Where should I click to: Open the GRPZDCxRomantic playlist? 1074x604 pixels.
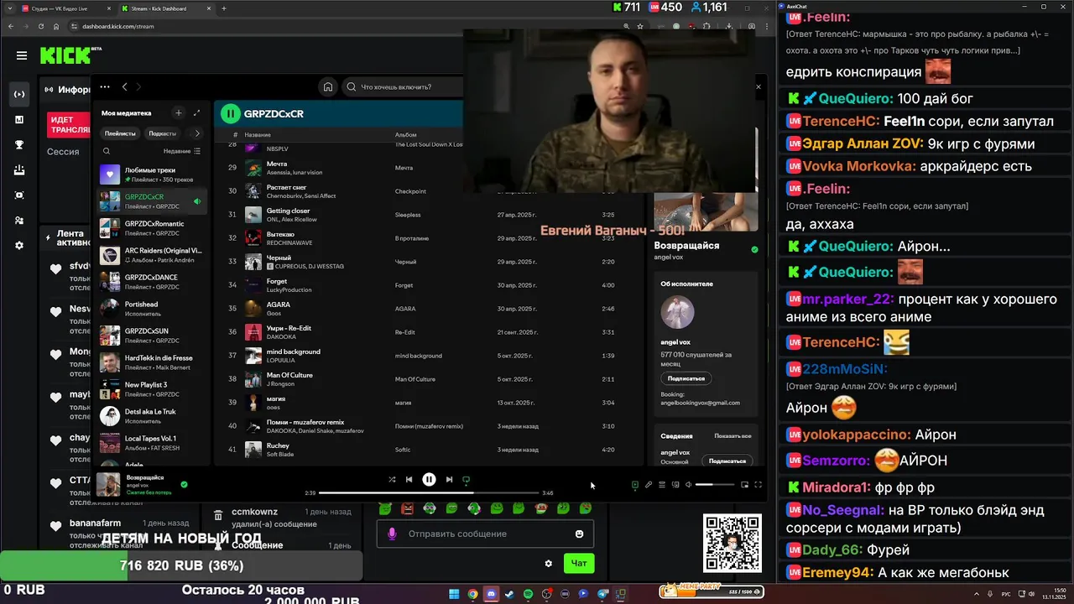click(152, 228)
